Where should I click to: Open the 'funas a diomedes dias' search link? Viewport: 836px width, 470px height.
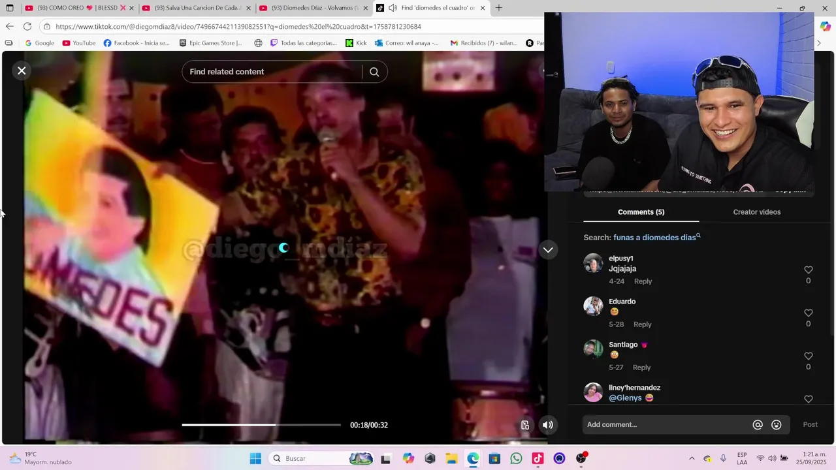(656, 238)
